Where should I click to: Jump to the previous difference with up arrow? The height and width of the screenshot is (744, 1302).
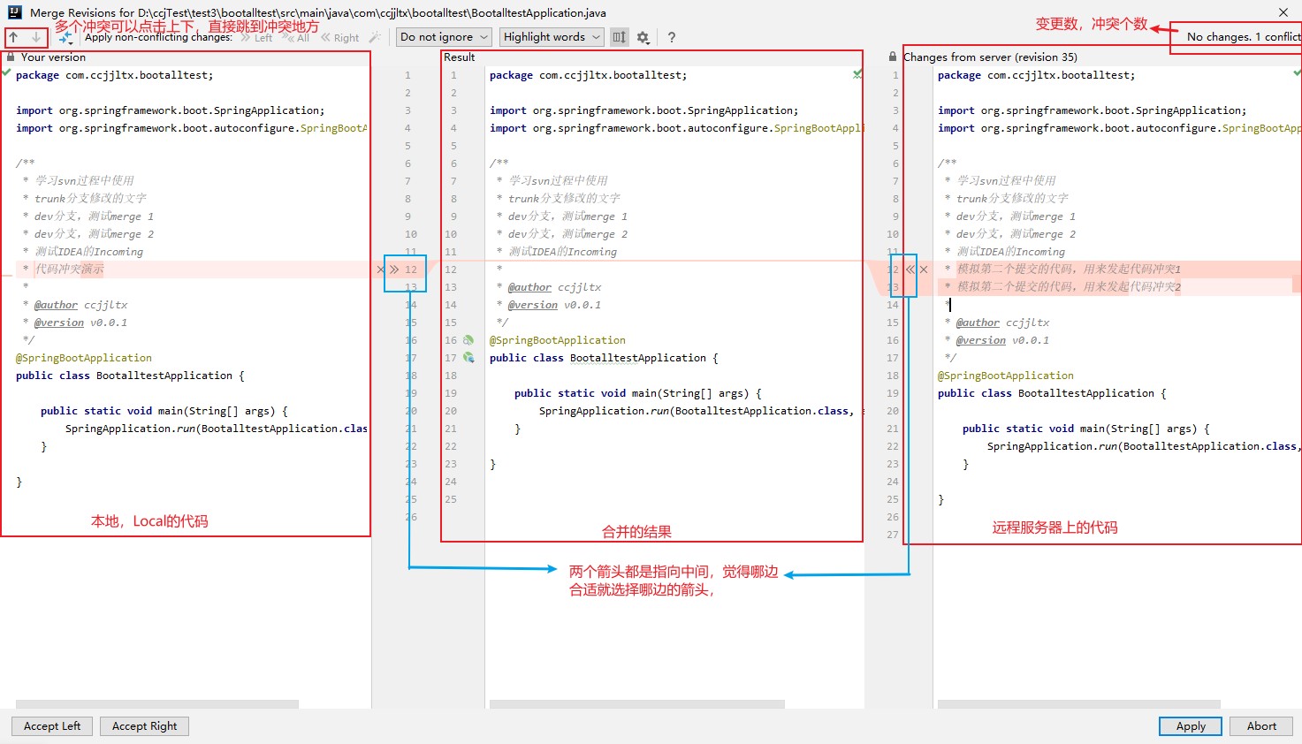pos(14,37)
